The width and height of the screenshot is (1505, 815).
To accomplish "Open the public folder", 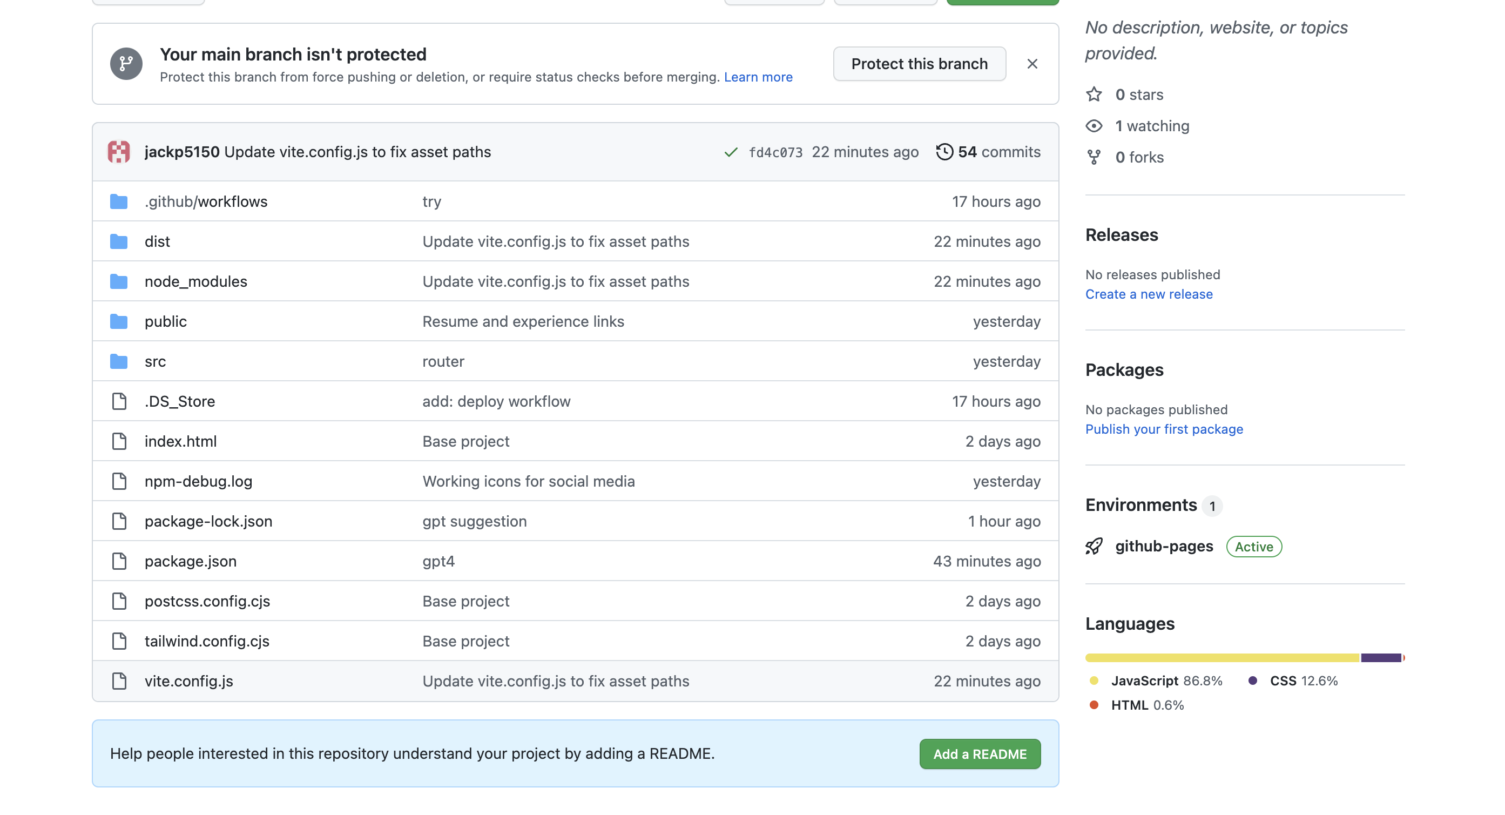I will point(165,321).
